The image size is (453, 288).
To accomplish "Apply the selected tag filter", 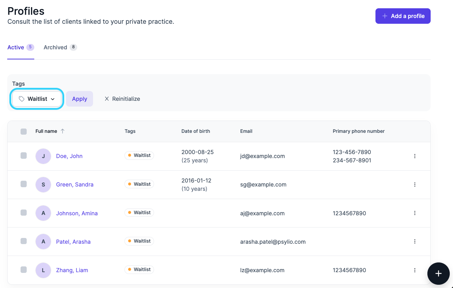I will 79,99.
